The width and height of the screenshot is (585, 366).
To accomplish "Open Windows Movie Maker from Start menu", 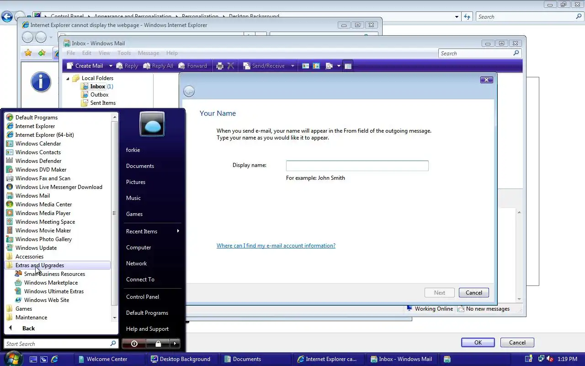I will 58,231.
